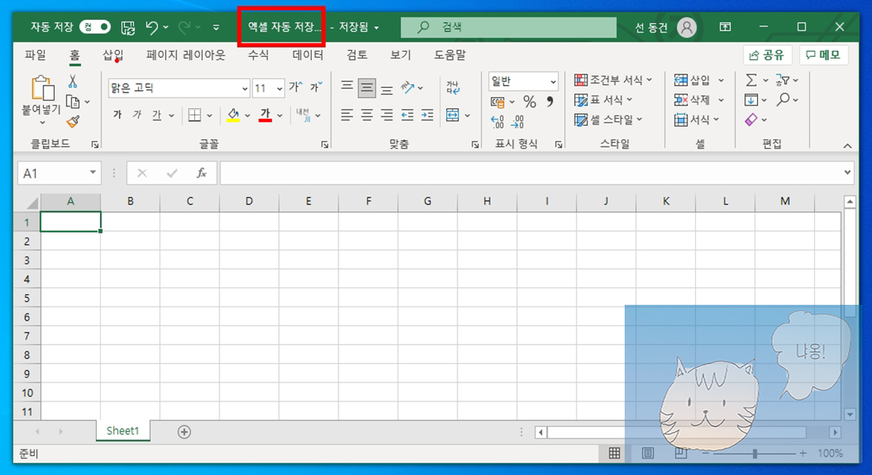The height and width of the screenshot is (475, 872).
Task: Click the Orientation text angle icon
Action: point(408,87)
